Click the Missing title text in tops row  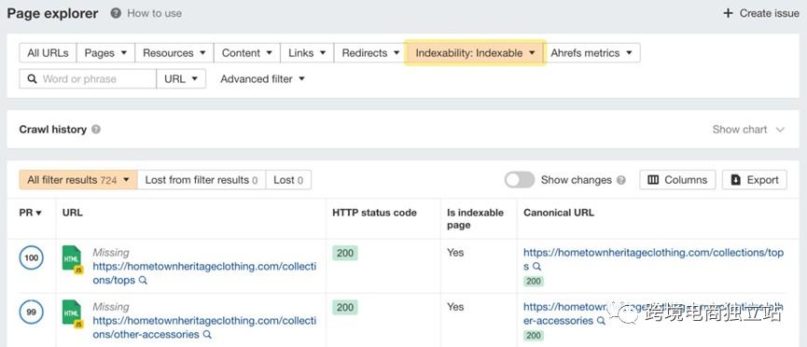pos(111,252)
